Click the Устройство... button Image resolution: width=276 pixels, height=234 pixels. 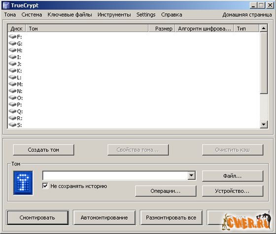pos(233,191)
